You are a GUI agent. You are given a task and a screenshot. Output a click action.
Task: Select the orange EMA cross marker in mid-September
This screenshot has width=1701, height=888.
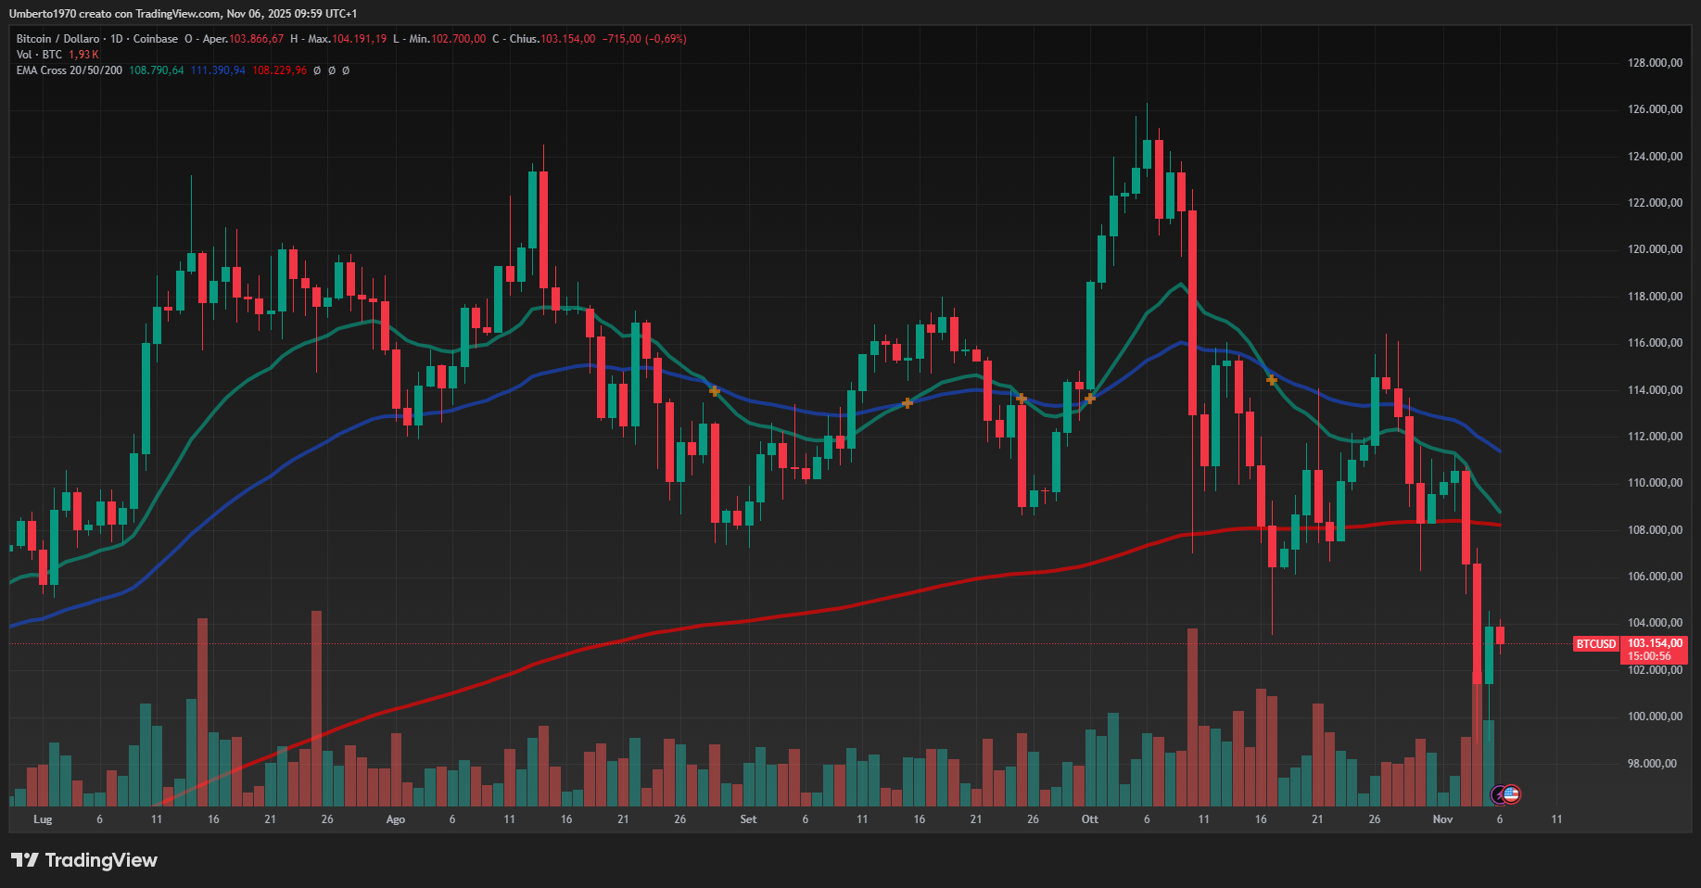coord(908,402)
